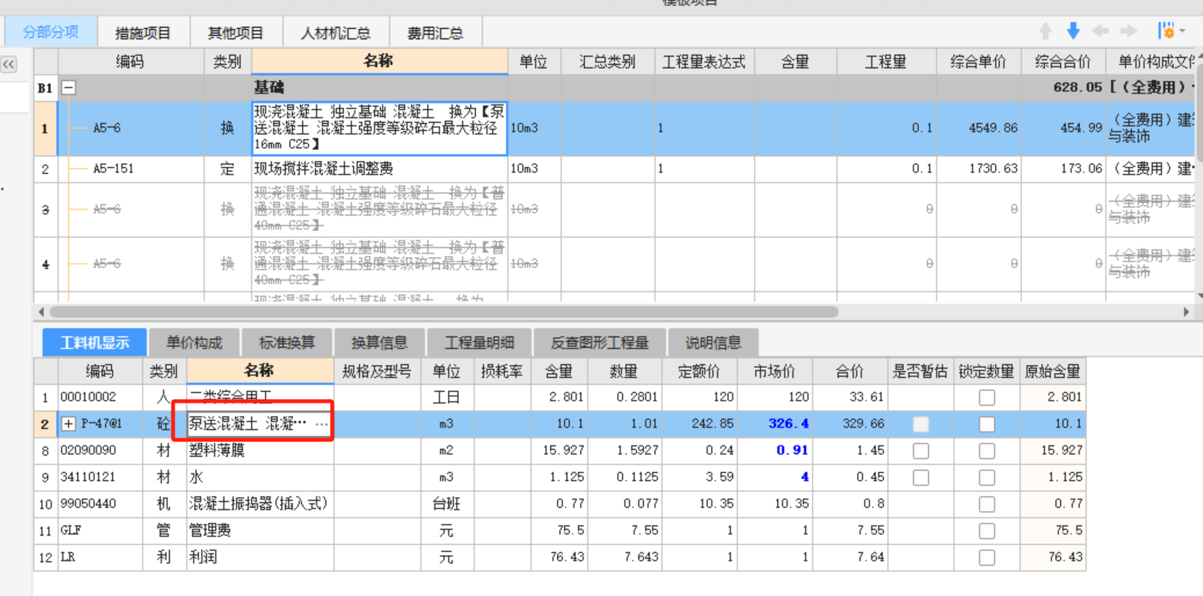Viewport: 1203px width, 596px height.
Task: Expand the P-47@1 material row
Action: pos(68,424)
